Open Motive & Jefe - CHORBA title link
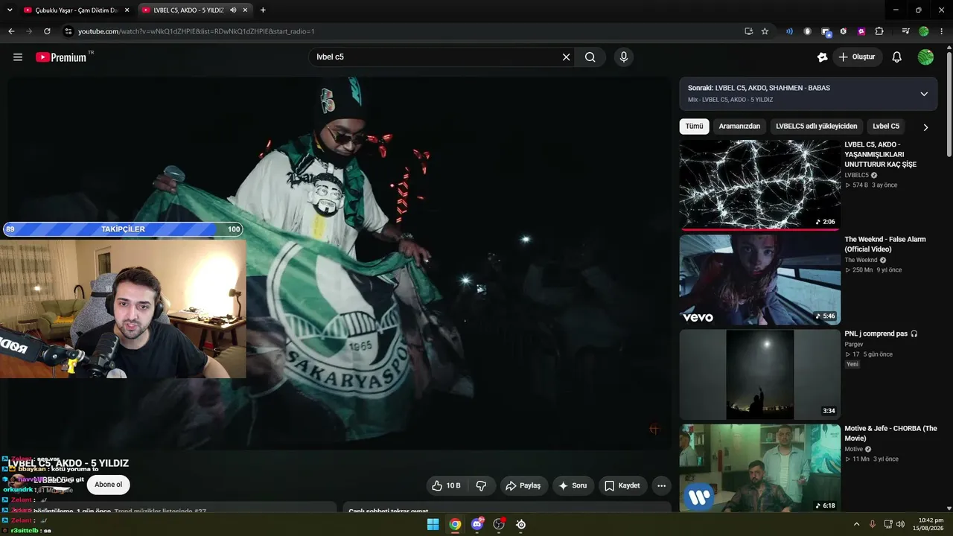 (890, 433)
